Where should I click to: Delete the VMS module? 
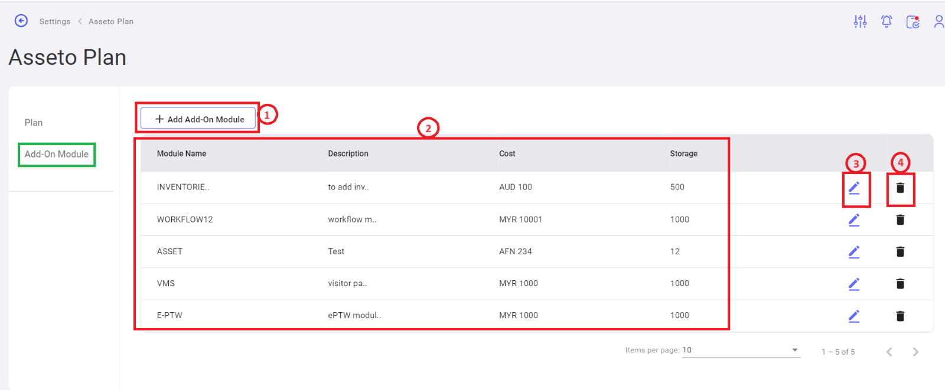(900, 283)
